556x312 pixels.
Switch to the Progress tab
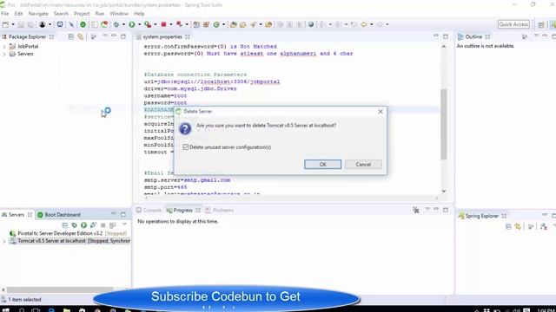(183, 210)
